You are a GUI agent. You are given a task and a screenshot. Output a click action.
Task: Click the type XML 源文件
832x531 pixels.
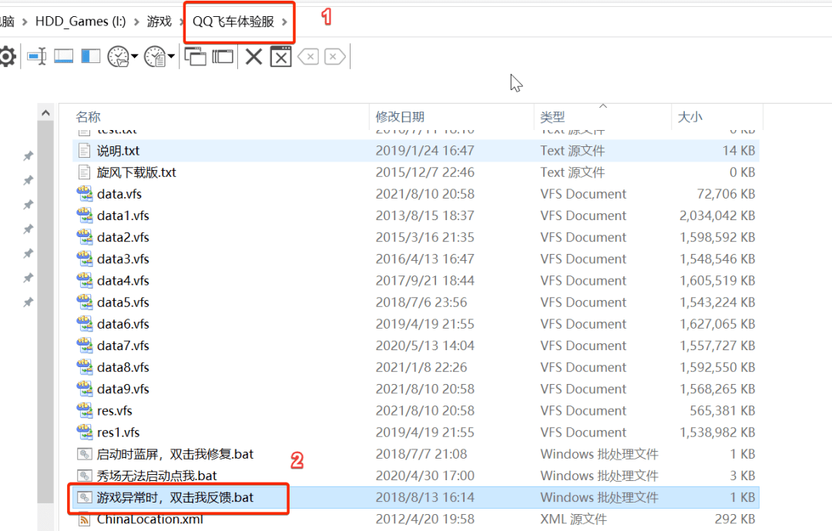pos(574,519)
